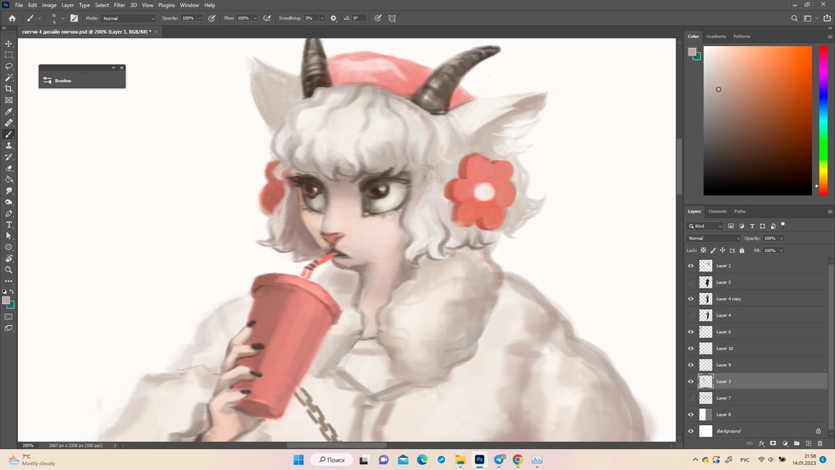The image size is (835, 470).
Task: Open the layer Kind filter dropdown
Action: pyautogui.click(x=705, y=226)
